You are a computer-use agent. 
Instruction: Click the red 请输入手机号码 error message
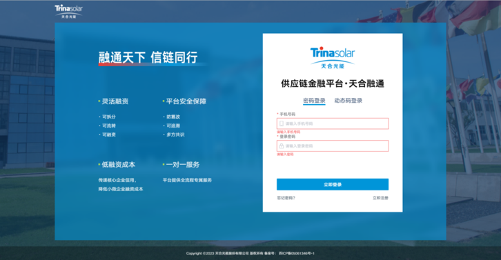point(288,132)
